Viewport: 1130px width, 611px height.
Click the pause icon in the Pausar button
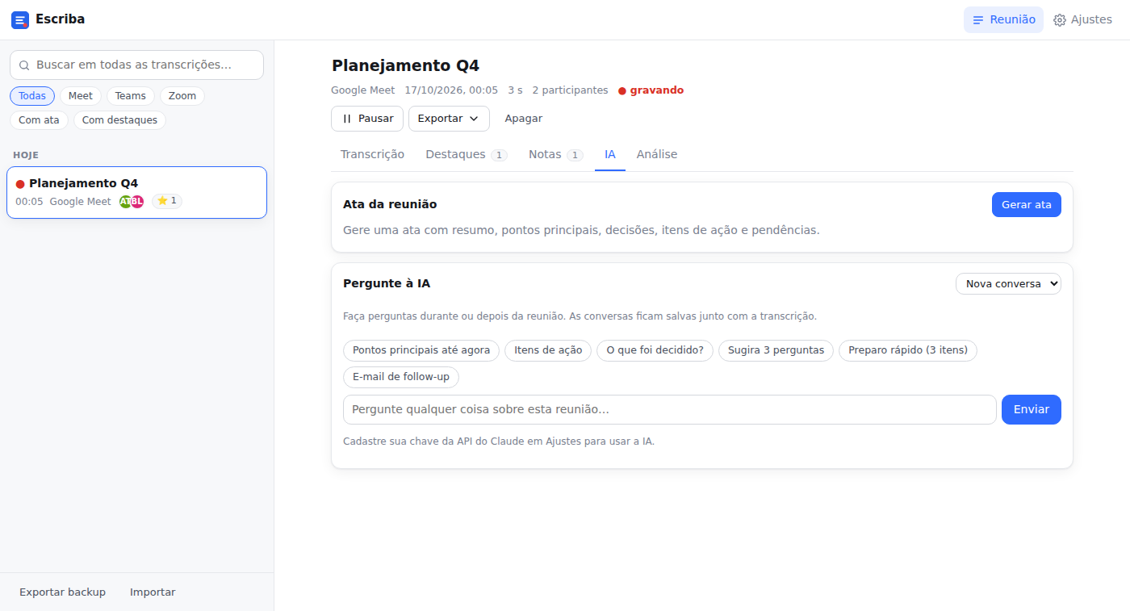pyautogui.click(x=347, y=119)
